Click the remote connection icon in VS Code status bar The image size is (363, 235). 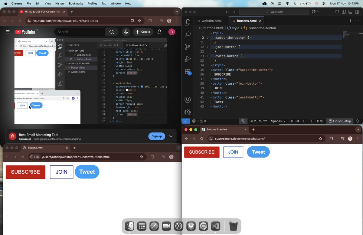point(185,121)
